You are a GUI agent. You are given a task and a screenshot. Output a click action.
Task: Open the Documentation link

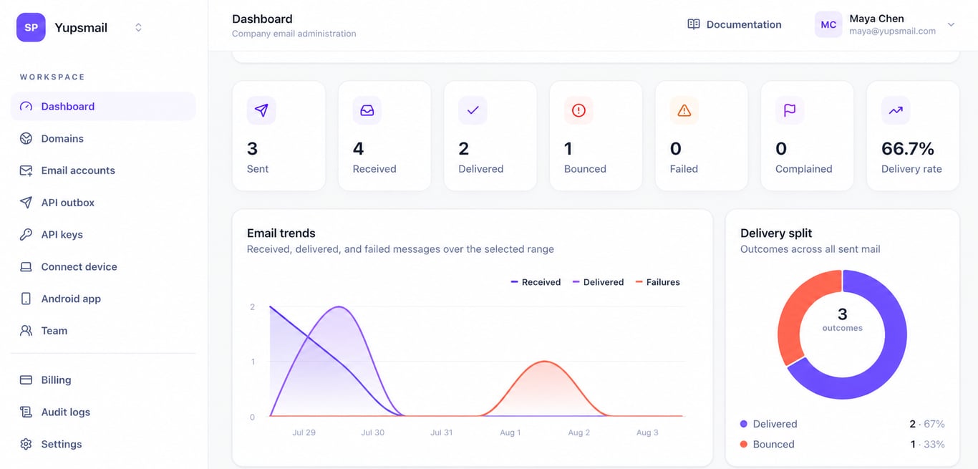(734, 24)
